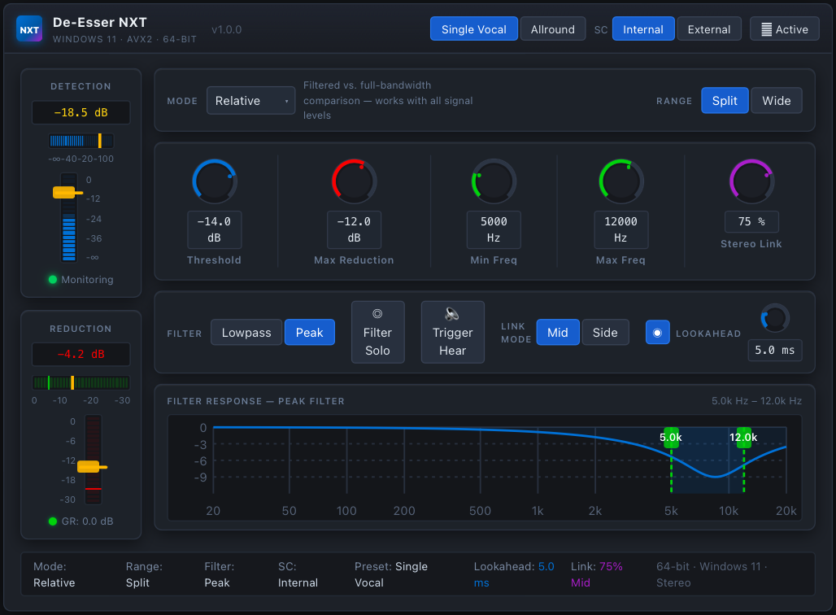Select the Lowpass filter button
This screenshot has width=836, height=615.
[246, 332]
